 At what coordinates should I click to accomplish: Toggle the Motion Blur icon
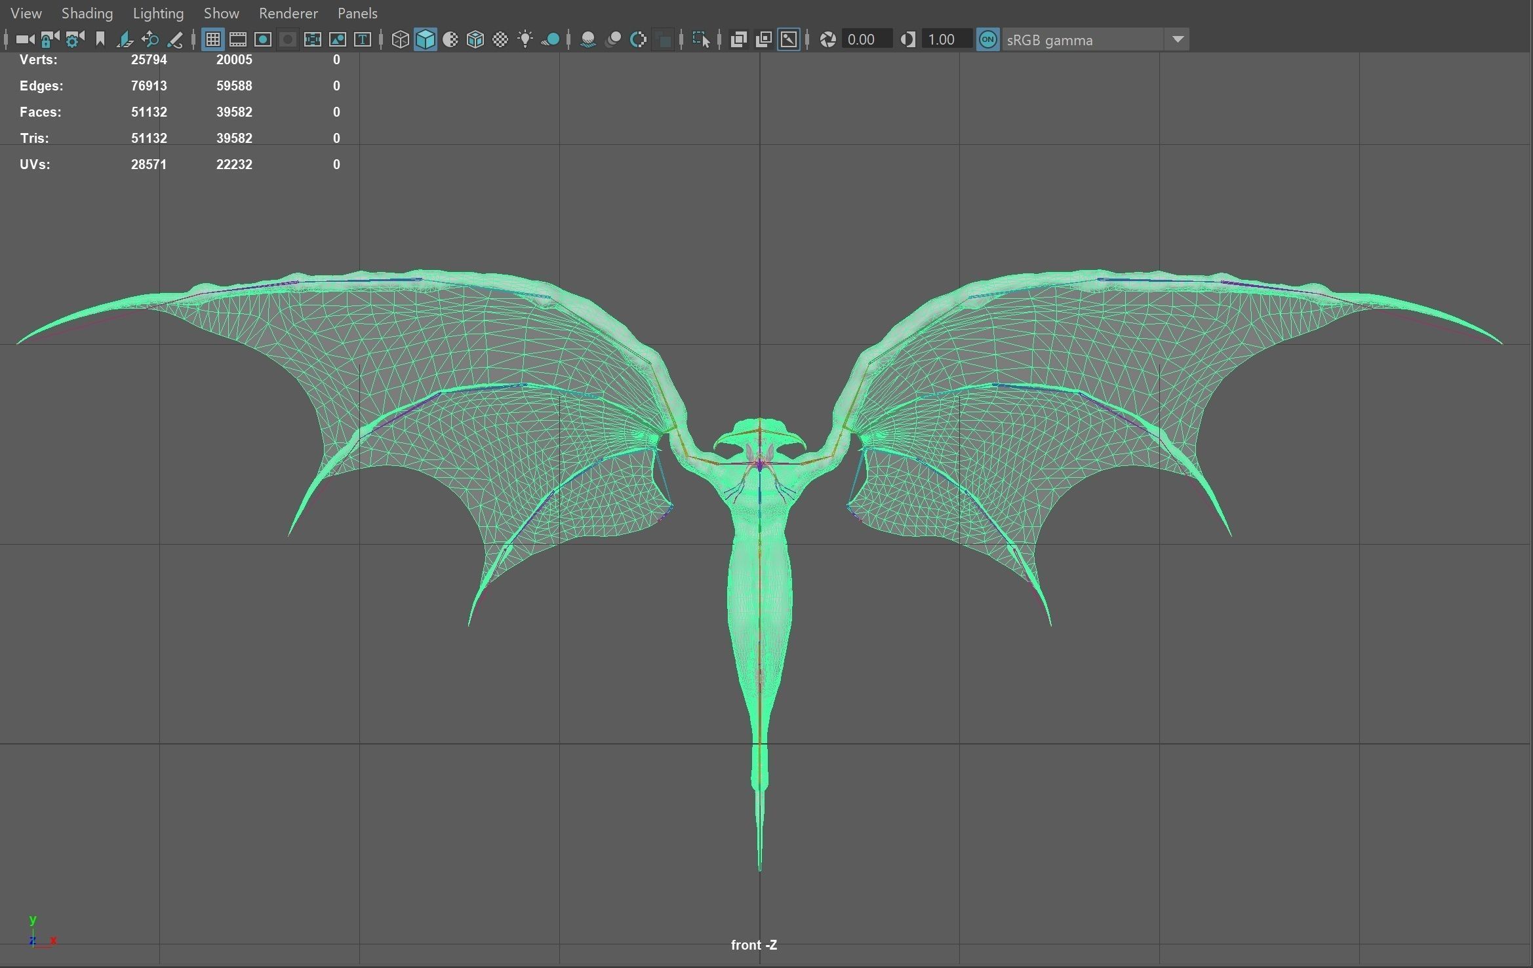click(x=613, y=40)
